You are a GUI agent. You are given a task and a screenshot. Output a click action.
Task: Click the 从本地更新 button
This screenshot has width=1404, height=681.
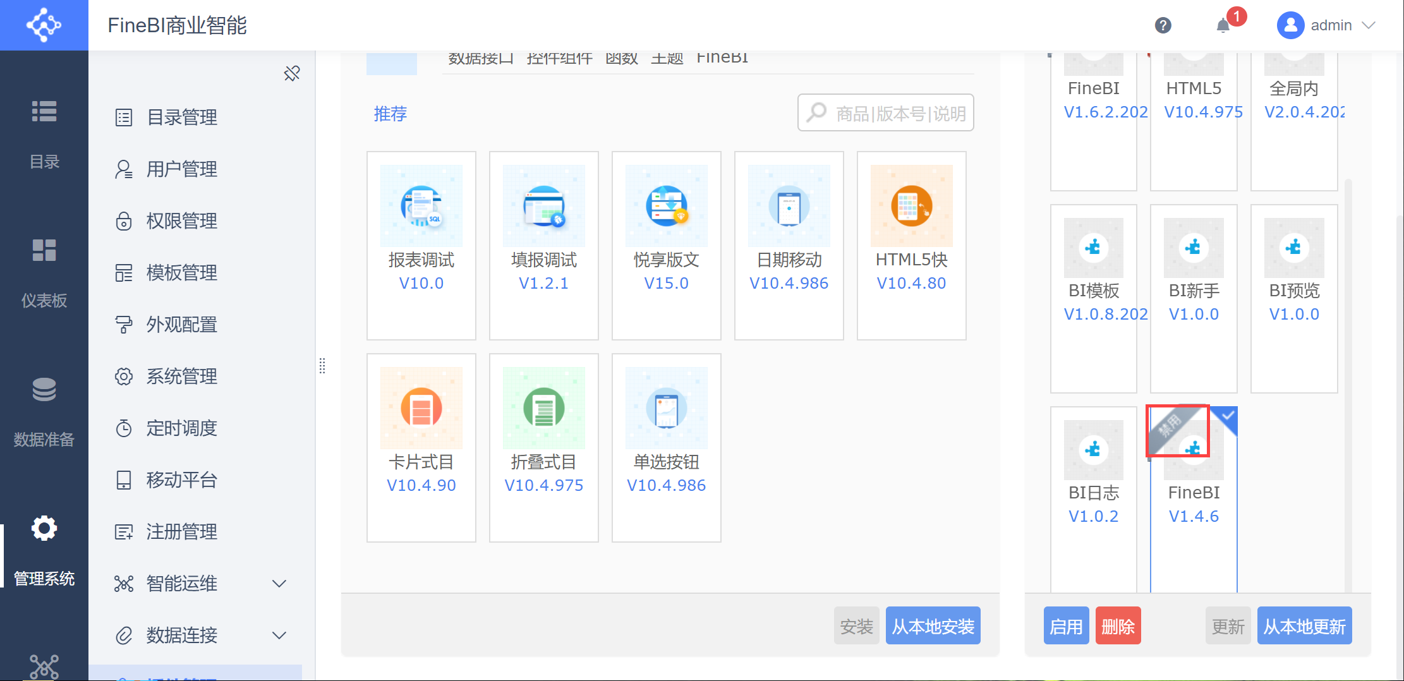[x=1305, y=626]
